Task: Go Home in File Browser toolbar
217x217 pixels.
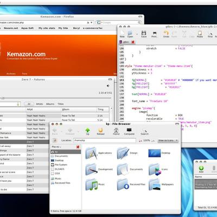Action: (x=116, y=131)
